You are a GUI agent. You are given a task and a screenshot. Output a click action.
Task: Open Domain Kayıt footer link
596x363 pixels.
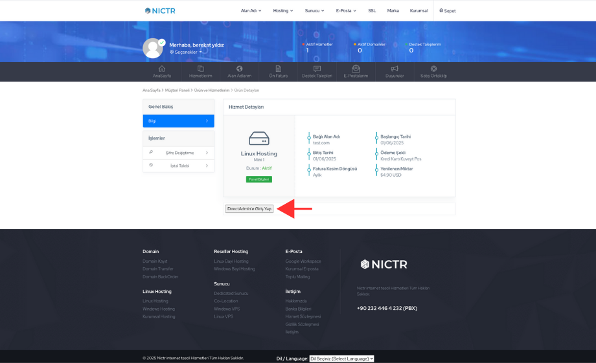[155, 261]
